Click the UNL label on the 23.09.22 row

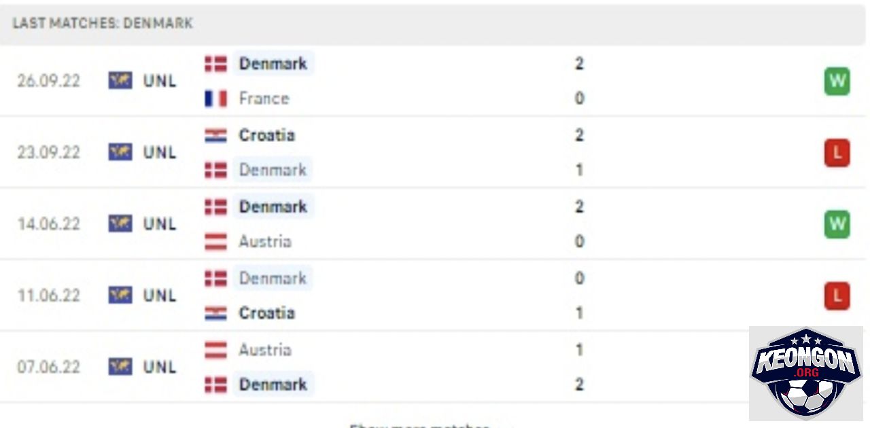(x=160, y=153)
